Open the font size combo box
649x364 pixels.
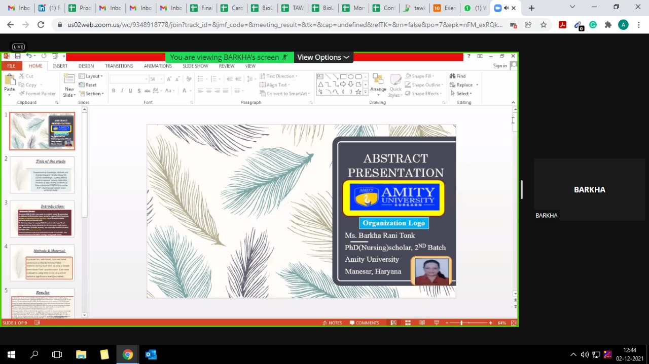click(156, 79)
